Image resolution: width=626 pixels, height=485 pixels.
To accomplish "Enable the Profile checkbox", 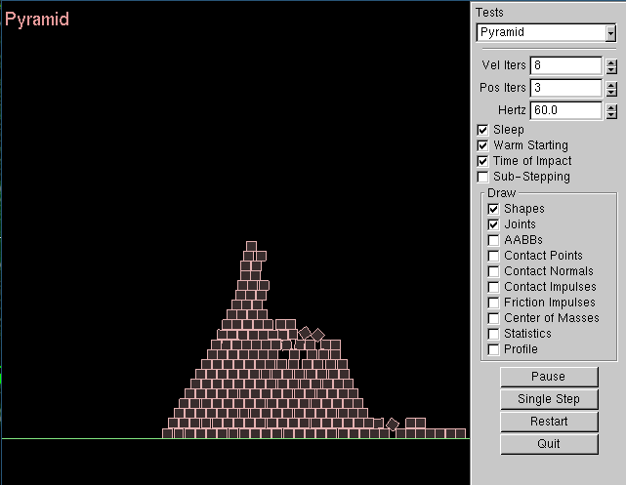I will coord(493,349).
